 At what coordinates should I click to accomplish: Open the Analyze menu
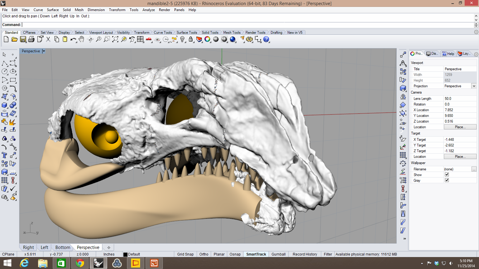point(148,10)
